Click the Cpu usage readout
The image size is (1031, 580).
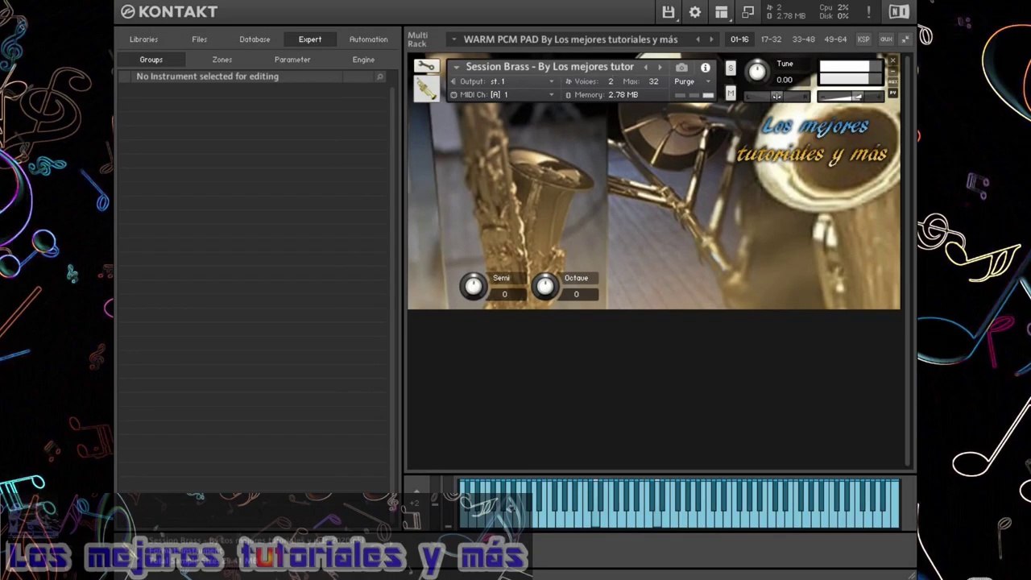[834, 7]
